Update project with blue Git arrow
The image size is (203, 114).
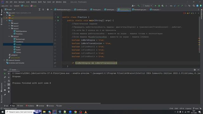175,6
